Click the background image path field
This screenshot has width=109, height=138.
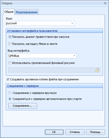(51, 70)
